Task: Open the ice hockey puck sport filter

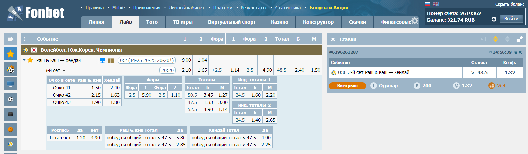Action: (x=10, y=114)
